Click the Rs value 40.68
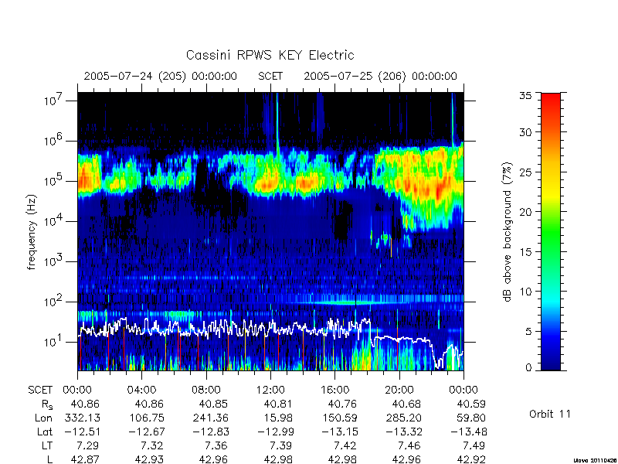 point(406,404)
